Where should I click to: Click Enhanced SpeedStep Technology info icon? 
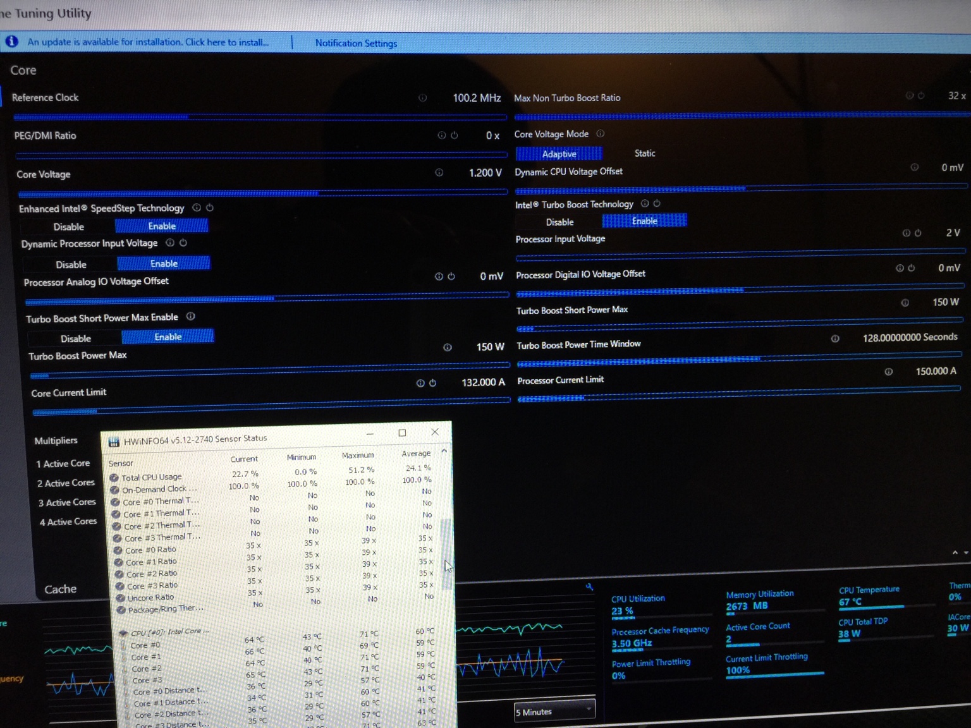[197, 207]
